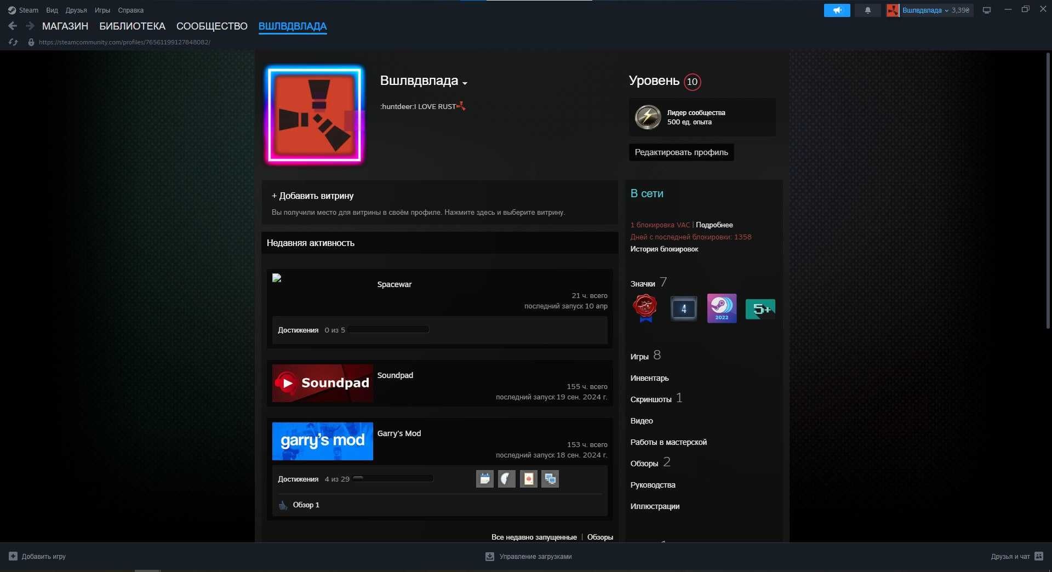Open the Soundpad game banner

(x=323, y=383)
